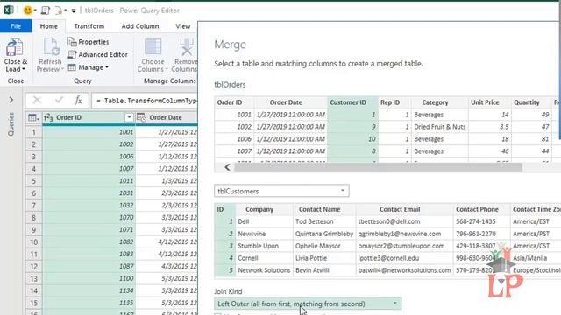Select Rep ID column in merge preview

point(394,102)
